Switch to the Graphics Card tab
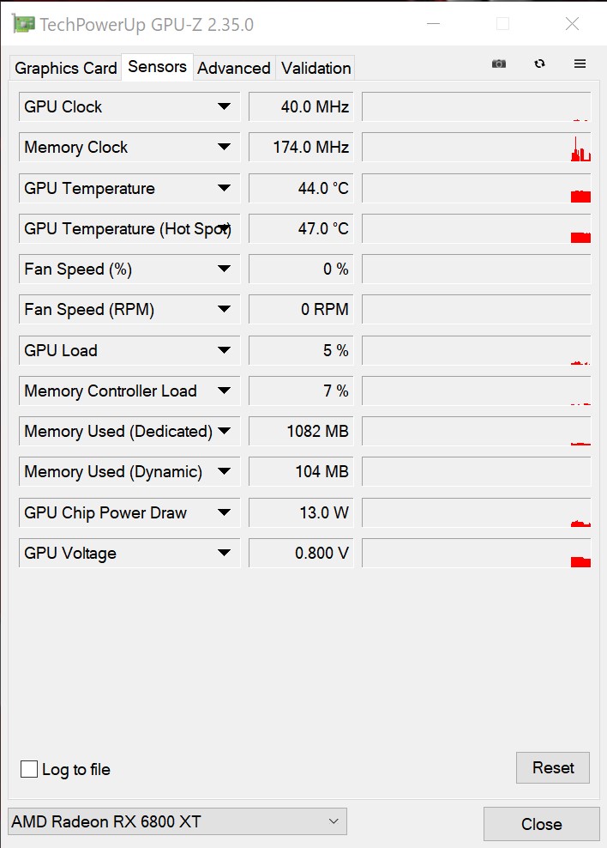This screenshot has height=848, width=607. [66, 69]
